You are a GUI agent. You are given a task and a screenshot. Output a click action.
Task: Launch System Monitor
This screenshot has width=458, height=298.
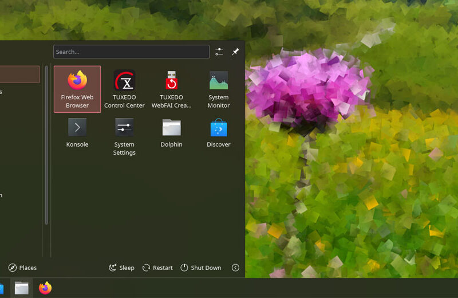pyautogui.click(x=218, y=89)
